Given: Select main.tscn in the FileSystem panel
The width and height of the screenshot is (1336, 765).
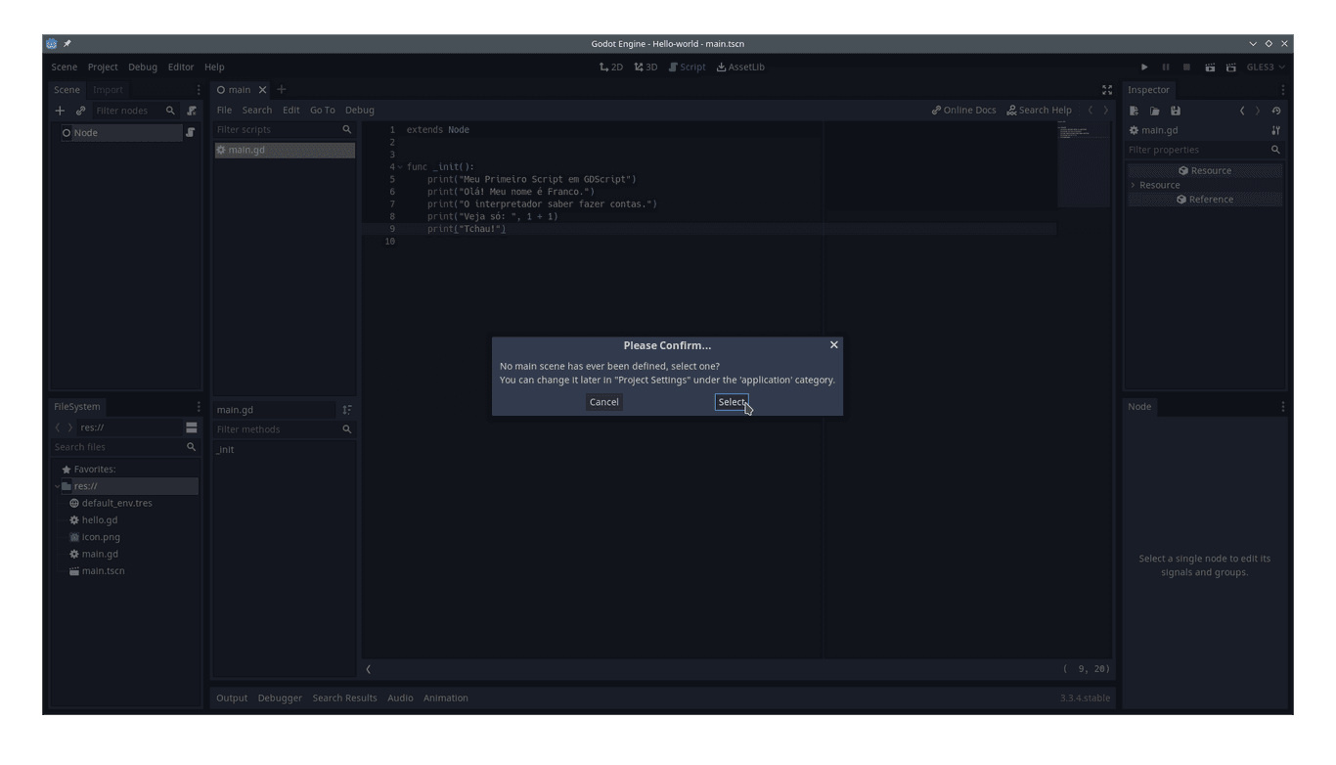Looking at the screenshot, I should [102, 570].
